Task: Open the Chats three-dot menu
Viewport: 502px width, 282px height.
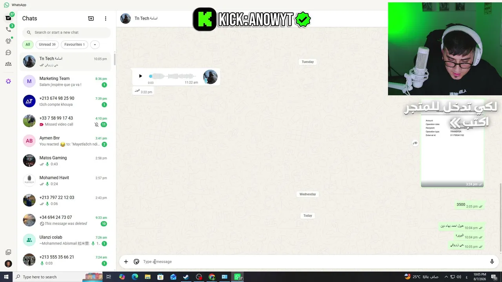Action: pyautogui.click(x=105, y=18)
